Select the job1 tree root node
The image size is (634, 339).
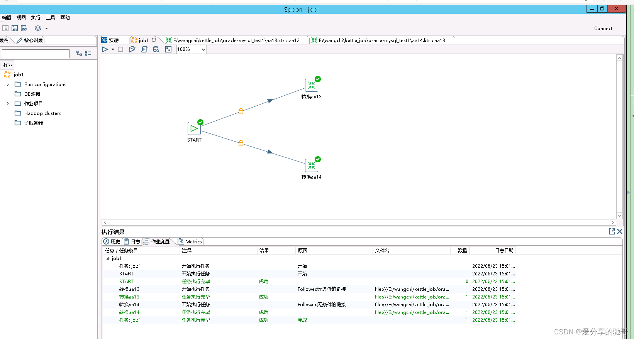coord(19,74)
